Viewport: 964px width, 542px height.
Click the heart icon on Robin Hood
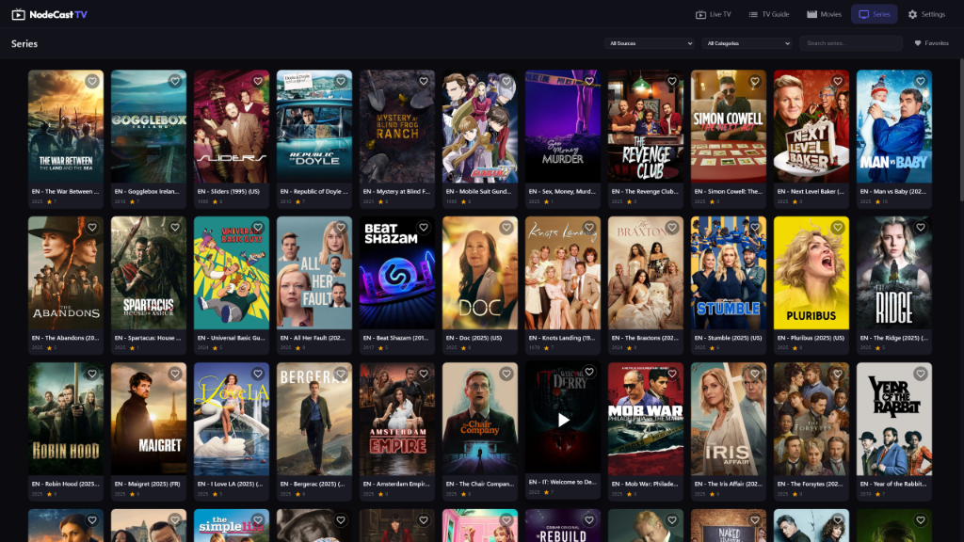(92, 374)
